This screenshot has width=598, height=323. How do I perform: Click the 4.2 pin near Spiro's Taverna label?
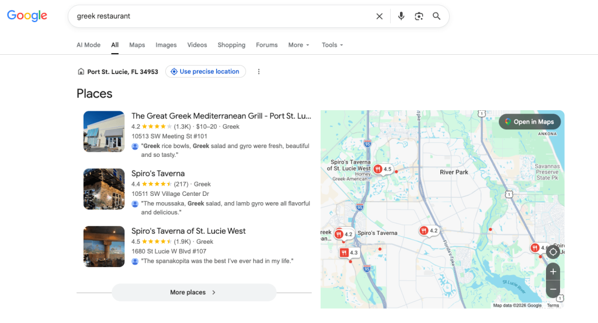(x=343, y=234)
